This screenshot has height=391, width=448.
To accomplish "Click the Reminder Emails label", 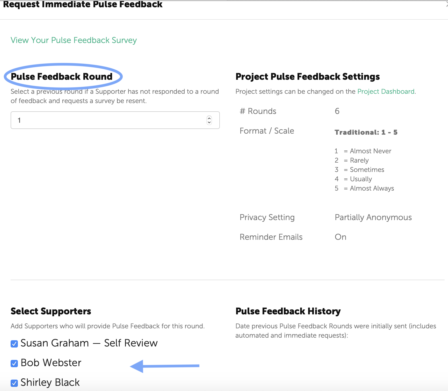I will coord(271,237).
